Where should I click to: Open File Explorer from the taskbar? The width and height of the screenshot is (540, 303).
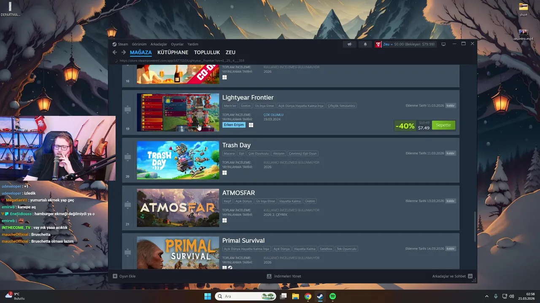(x=296, y=296)
